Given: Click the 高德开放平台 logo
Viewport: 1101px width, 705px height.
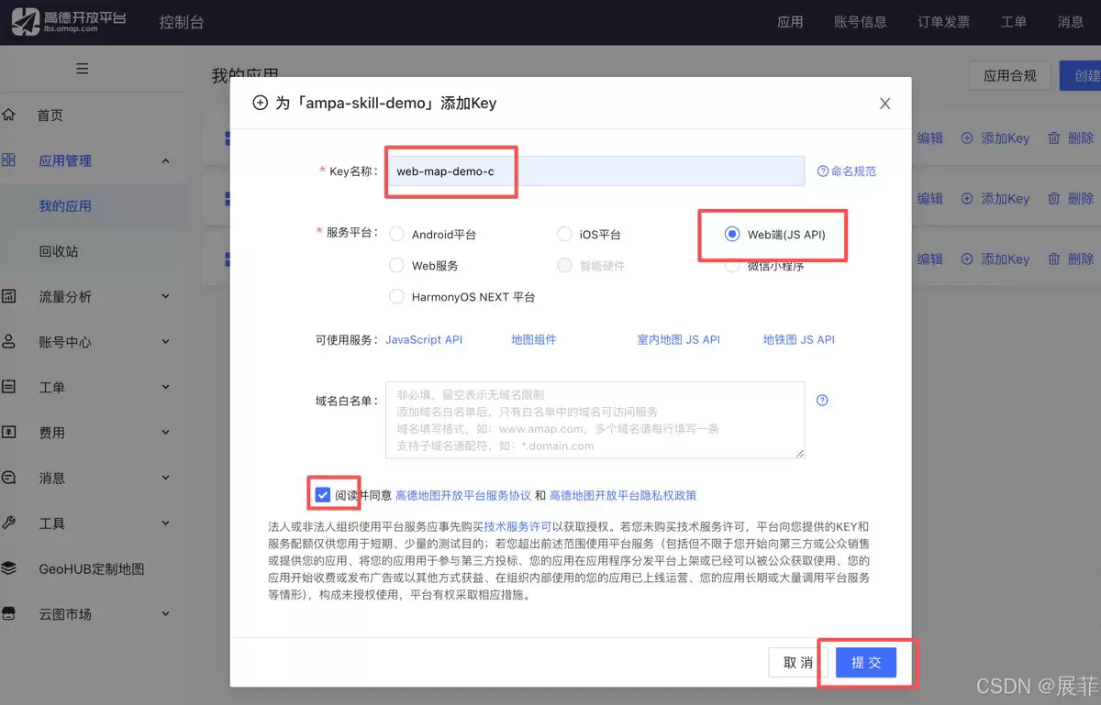Looking at the screenshot, I should tap(68, 22).
